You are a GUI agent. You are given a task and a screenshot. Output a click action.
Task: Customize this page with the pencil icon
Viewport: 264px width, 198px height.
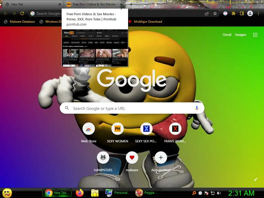256,179
